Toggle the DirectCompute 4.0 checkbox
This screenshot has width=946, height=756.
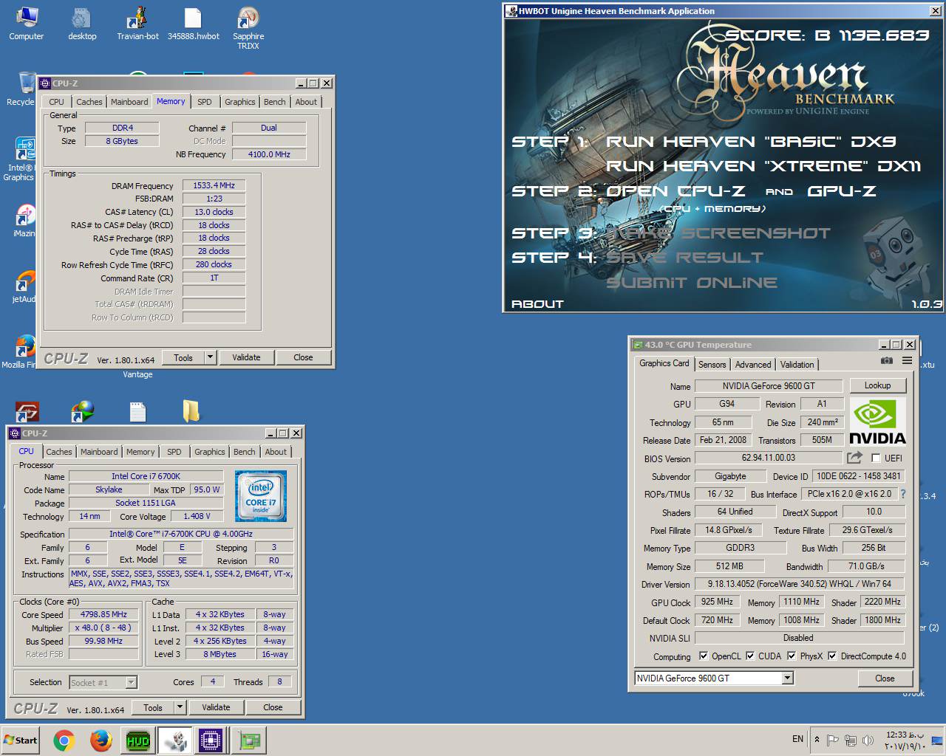pyautogui.click(x=832, y=656)
